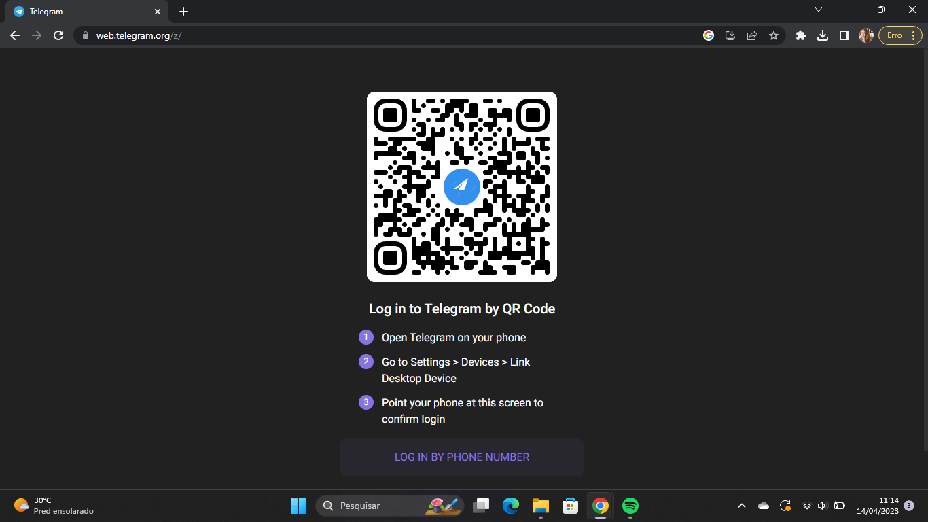Mute the system volume in the tray

(822, 506)
